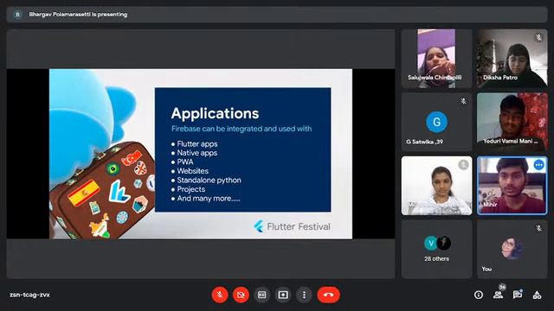Toggle closed captions button
The height and width of the screenshot is (311, 554).
(x=261, y=295)
